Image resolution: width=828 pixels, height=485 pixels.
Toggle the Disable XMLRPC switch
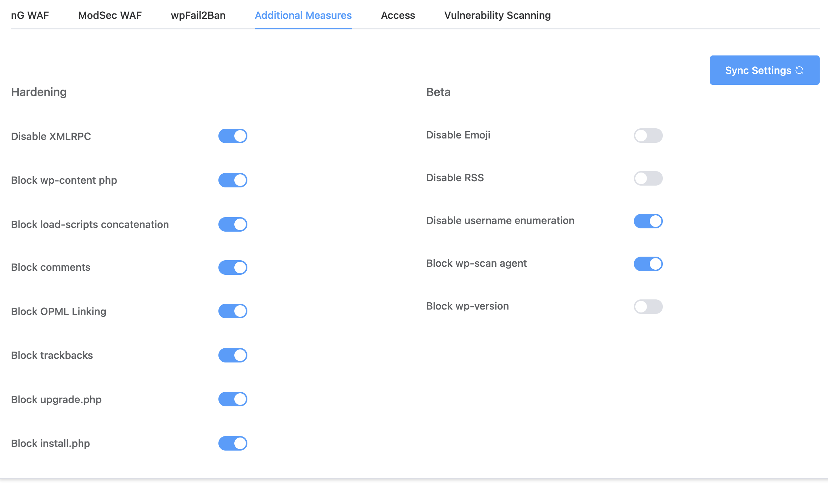233,136
